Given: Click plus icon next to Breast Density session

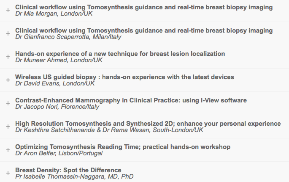Looking at the screenshot, I should [x=8, y=173].
